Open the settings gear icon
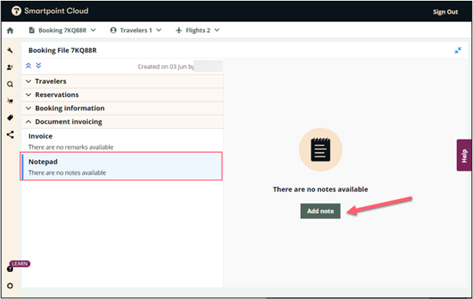The width and height of the screenshot is (473, 299). pos(10,286)
